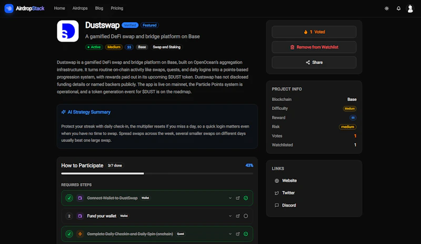Click the participation progress bar

[157, 174]
